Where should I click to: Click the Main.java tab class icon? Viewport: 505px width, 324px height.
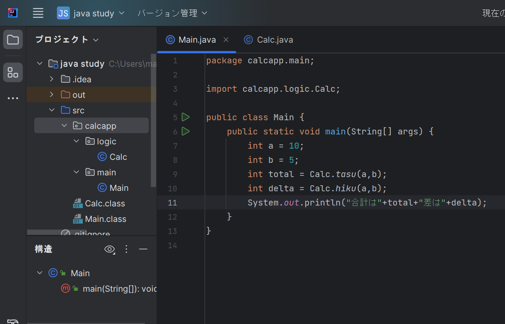pos(170,40)
